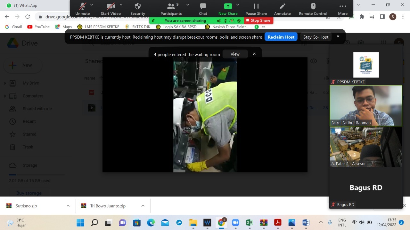Open Chrome media control icon
410x230 pixels.
point(372,17)
